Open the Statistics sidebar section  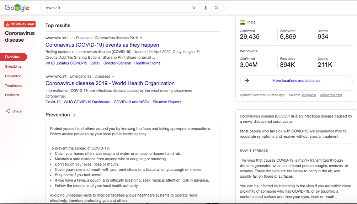pos(12,95)
